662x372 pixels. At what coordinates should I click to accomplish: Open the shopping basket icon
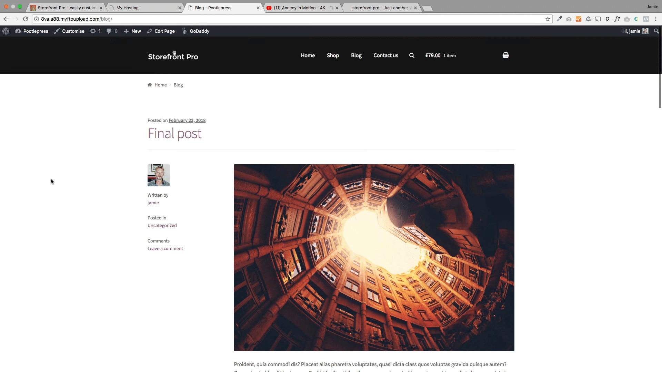point(506,55)
